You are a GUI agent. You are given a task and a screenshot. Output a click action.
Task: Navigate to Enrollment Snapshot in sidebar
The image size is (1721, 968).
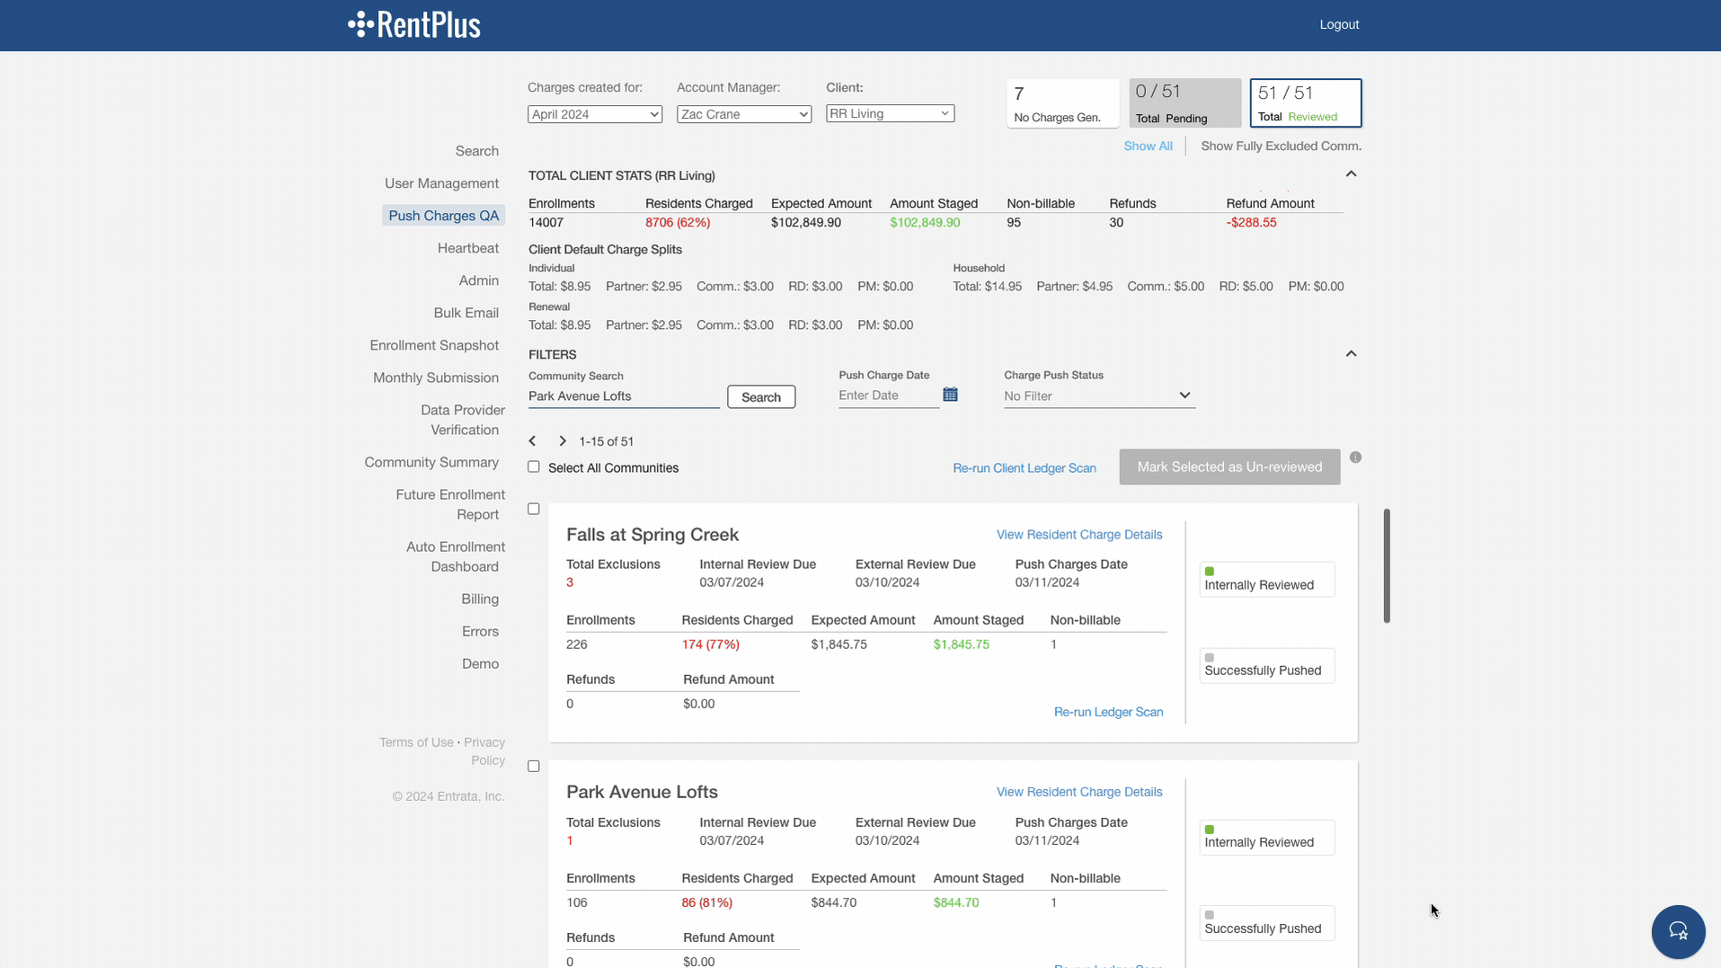(433, 345)
